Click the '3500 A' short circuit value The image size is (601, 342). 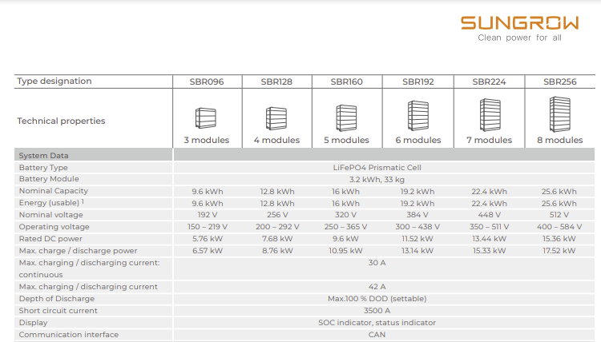point(377,311)
